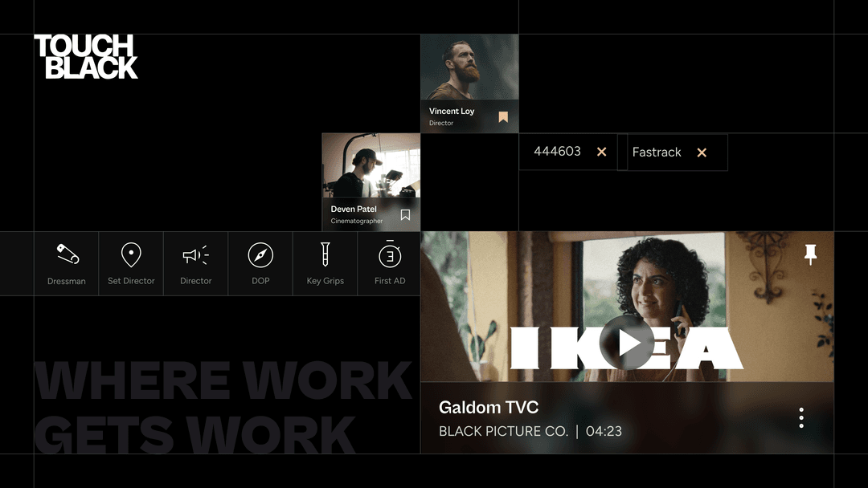The image size is (868, 488).
Task: Click the Touch Black logo
Action: [86, 57]
